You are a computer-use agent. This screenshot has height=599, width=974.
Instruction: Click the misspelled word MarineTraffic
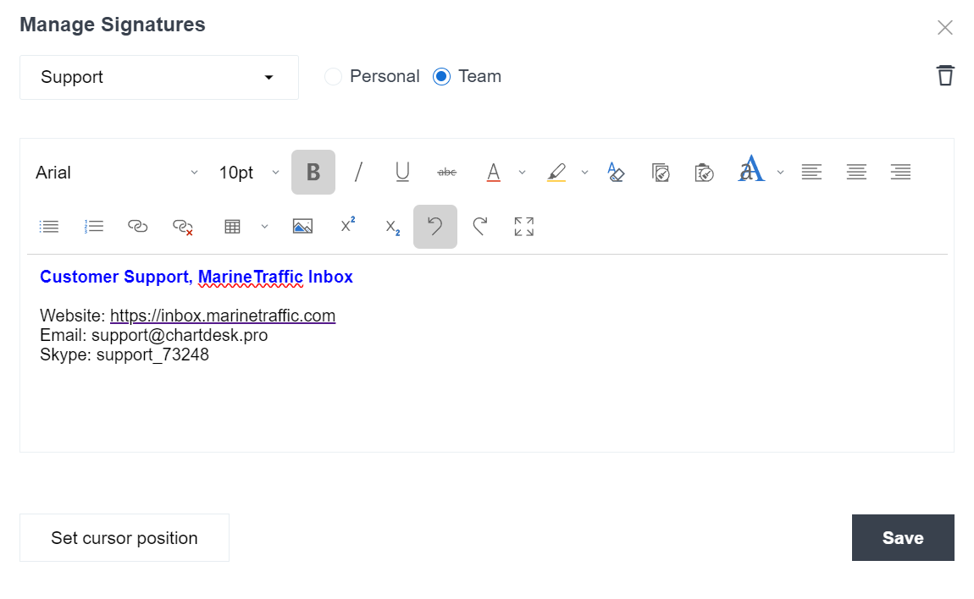pyautogui.click(x=251, y=277)
